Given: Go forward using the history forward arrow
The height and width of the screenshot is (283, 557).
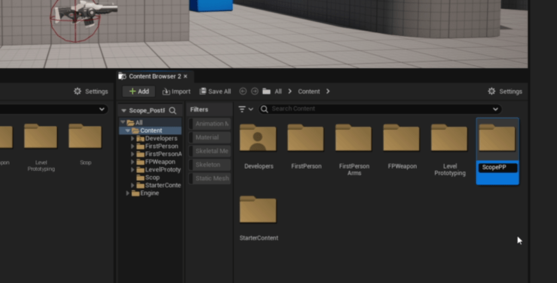Looking at the screenshot, I should pos(254,91).
